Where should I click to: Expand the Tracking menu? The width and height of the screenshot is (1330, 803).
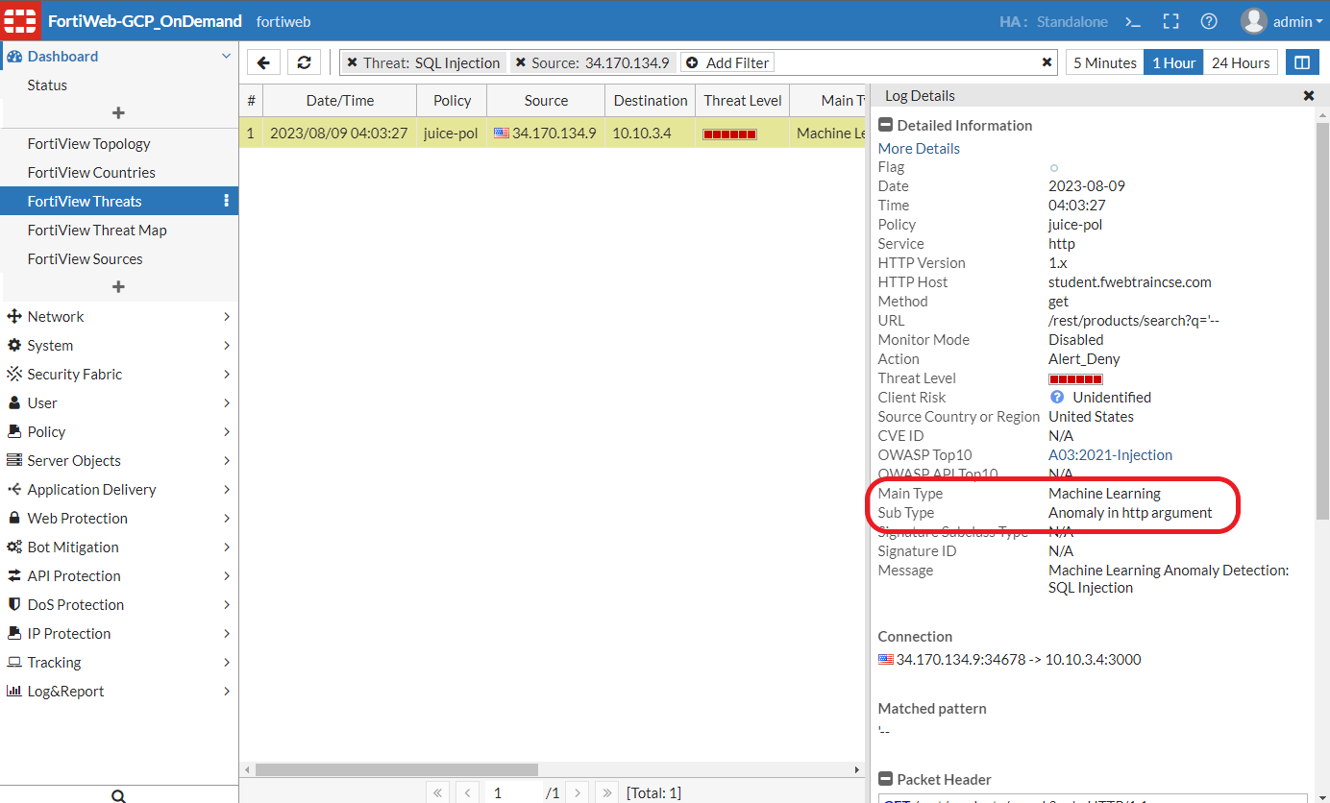point(119,662)
